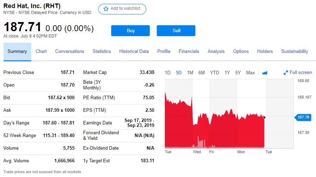Click the 187.70 current price flag on chart
This screenshot has height=177, width=316.
303,117
